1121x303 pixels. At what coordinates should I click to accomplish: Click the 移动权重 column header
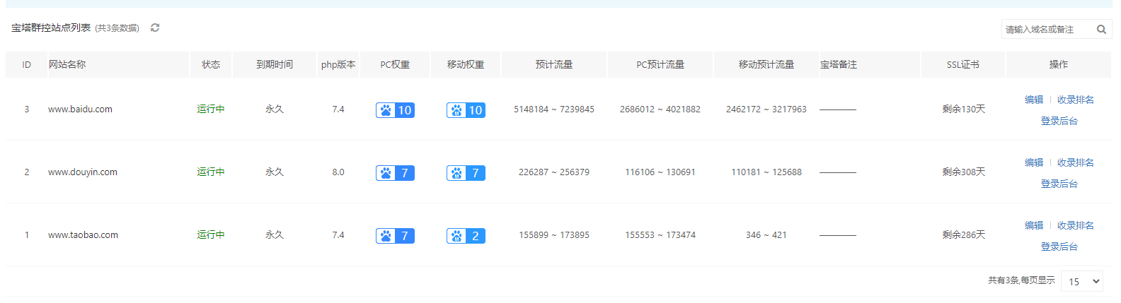click(466, 64)
